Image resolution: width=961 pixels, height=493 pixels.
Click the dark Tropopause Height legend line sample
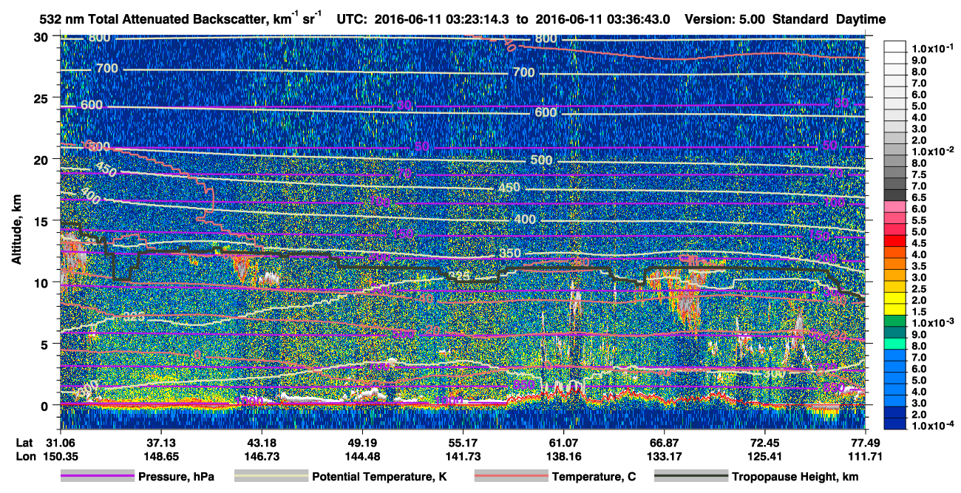(690, 477)
